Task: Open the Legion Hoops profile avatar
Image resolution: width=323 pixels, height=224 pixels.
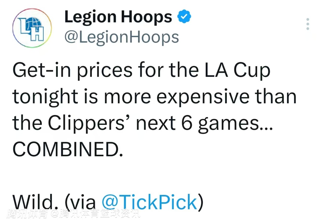Action: pyautogui.click(x=32, y=28)
